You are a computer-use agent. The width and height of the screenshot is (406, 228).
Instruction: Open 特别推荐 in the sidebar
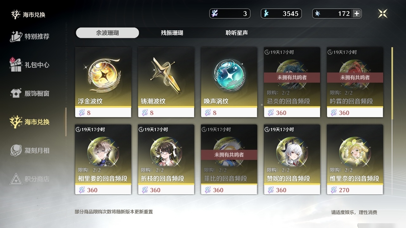pyautogui.click(x=30, y=36)
